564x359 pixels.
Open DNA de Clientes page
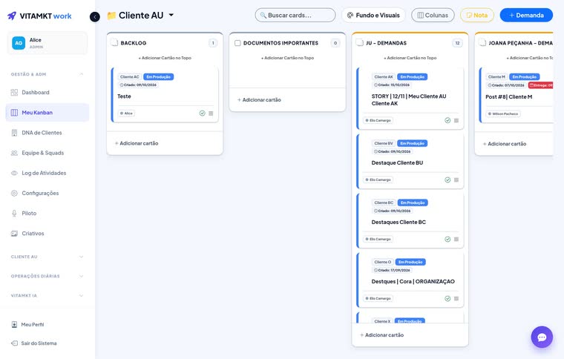[47, 133]
